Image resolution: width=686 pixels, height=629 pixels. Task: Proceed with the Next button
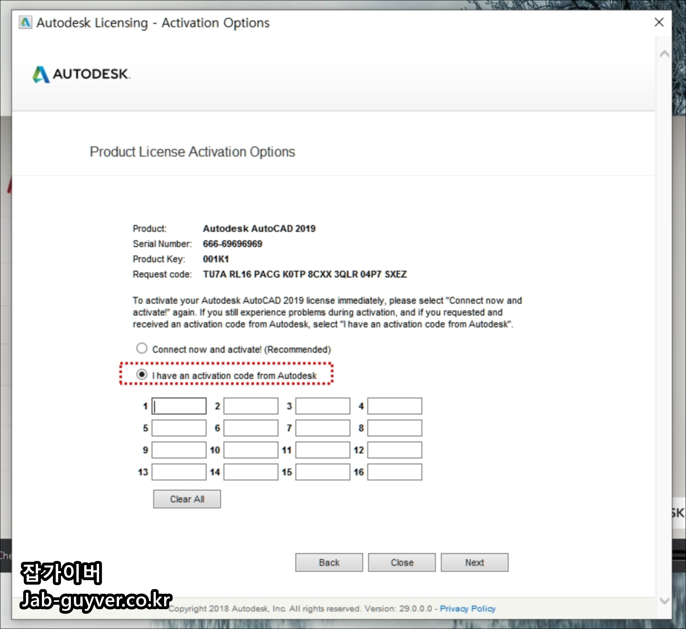(475, 563)
